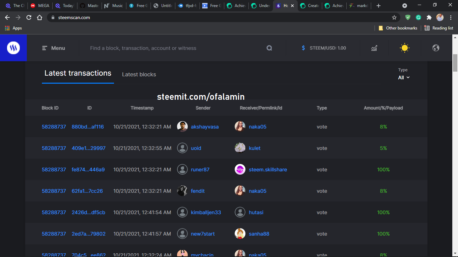Click kimballjen33 default avatar icon
The width and height of the screenshot is (458, 257).
point(182,212)
